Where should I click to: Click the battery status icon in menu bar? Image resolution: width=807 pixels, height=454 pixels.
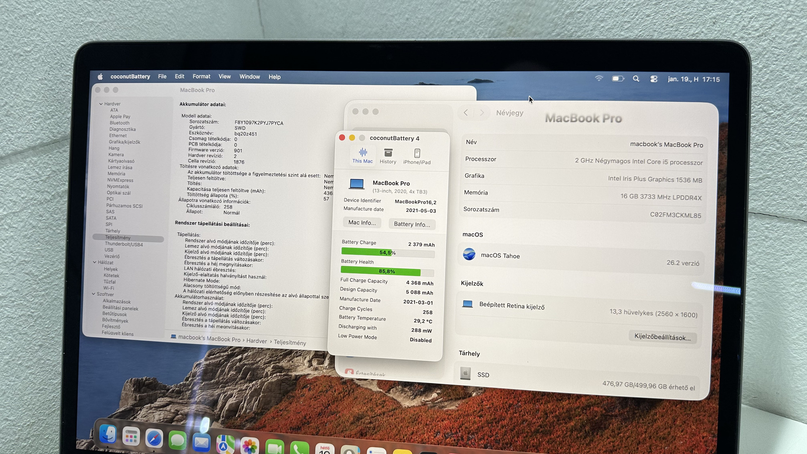[x=617, y=79]
